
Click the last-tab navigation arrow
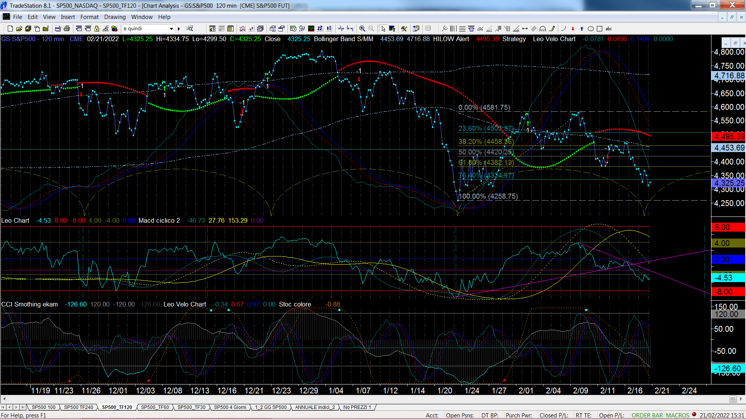23,407
